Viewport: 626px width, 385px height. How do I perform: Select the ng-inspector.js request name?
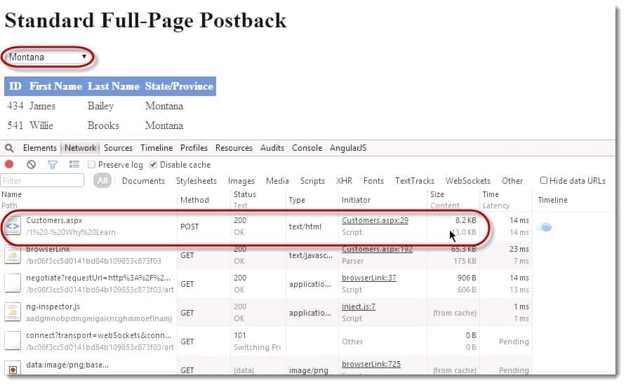[53, 306]
